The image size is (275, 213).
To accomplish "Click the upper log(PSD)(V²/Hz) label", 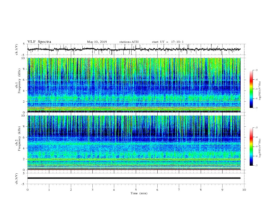I will [260, 91].
